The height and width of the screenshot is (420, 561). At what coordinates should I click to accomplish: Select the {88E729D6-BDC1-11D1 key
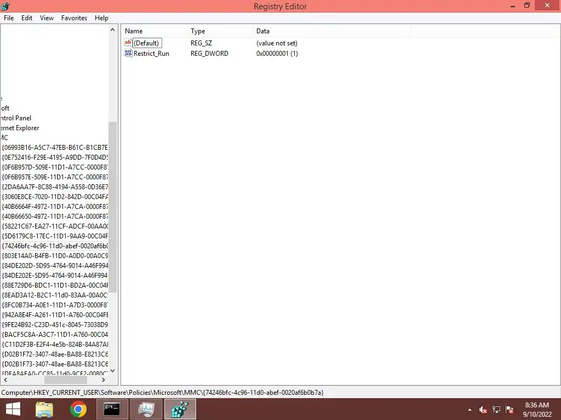(x=55, y=285)
